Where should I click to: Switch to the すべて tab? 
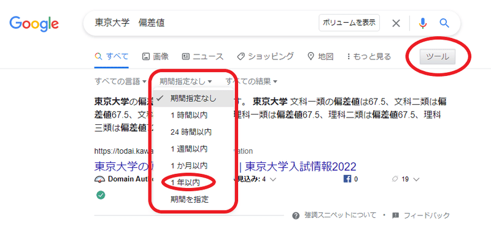(x=112, y=56)
